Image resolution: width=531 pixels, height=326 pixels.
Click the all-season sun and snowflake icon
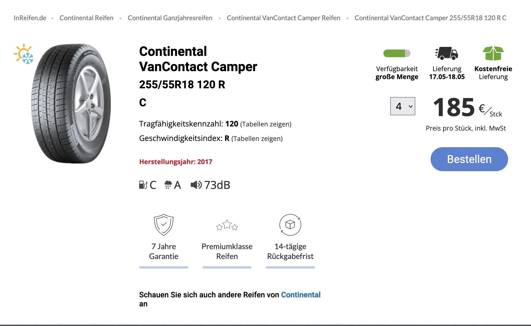24,54
